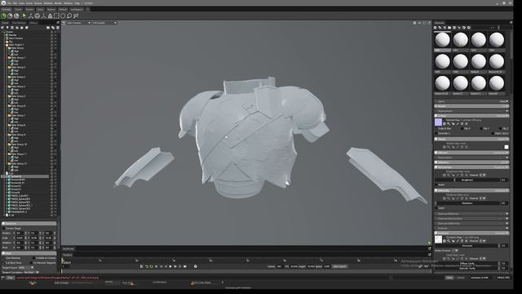Toggle the Cull Back Faces checkbox
The width and height of the screenshot is (522, 294).
pos(3,263)
